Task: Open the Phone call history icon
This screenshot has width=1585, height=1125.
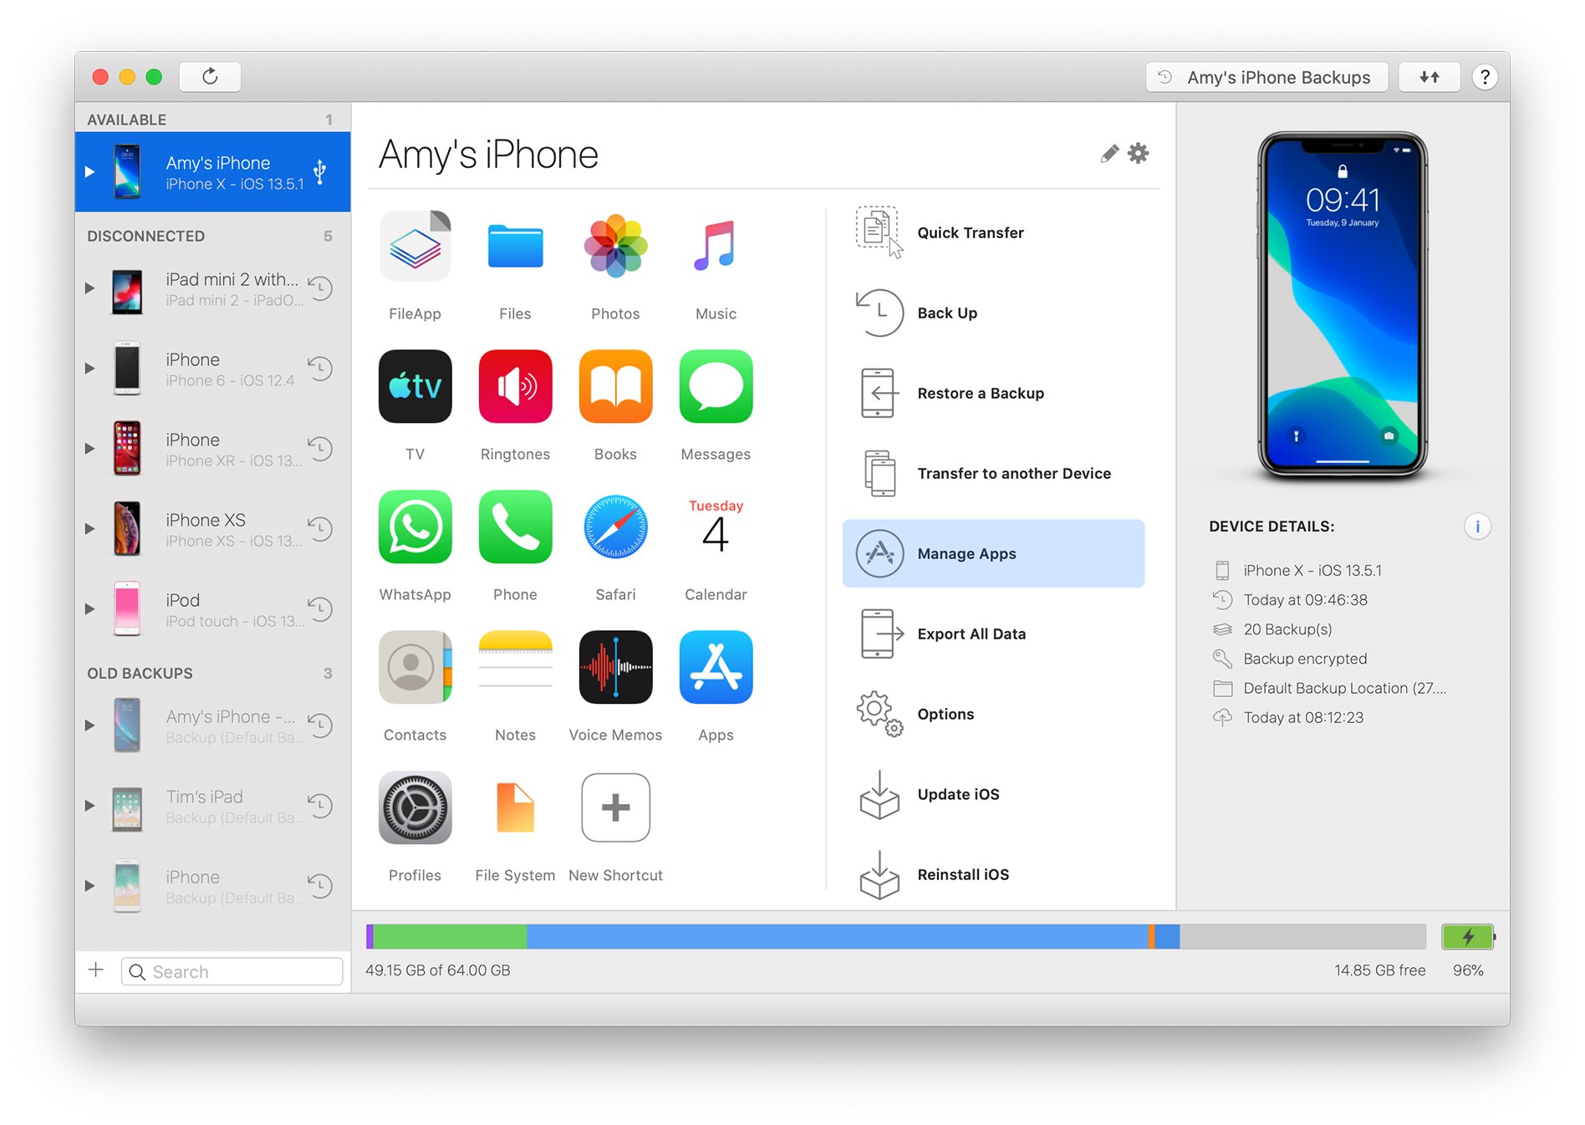Action: 515,527
